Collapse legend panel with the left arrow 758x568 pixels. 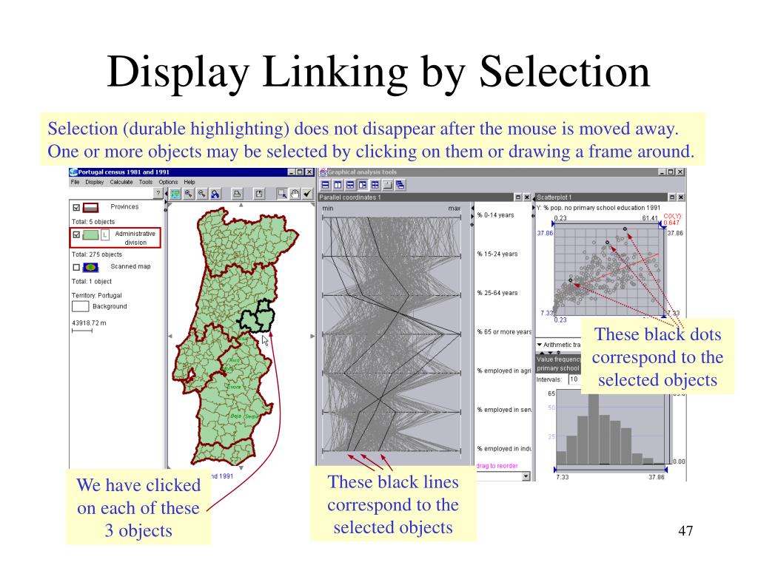166,194
